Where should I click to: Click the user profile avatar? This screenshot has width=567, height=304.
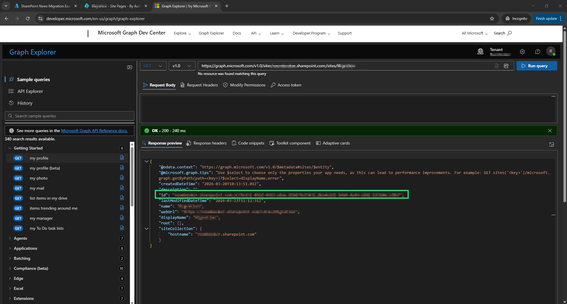[x=550, y=51]
